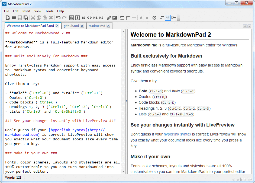Image resolution: width=255 pixels, height=183 pixels.
Task: Open the Tools menu
Action: point(49,11)
